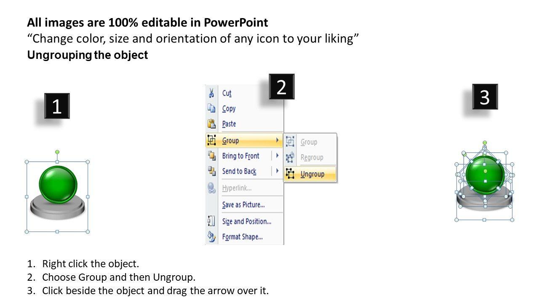Image resolution: width=539 pixels, height=303 pixels.
Task: Expand the Group submenu arrow
Action: tap(277, 140)
